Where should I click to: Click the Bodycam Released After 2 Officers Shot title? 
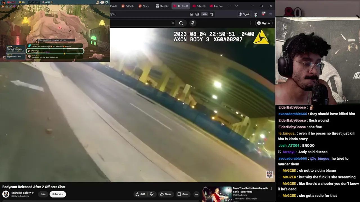[34, 187]
